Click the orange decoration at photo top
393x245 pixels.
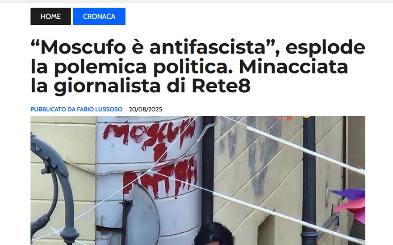(284, 118)
